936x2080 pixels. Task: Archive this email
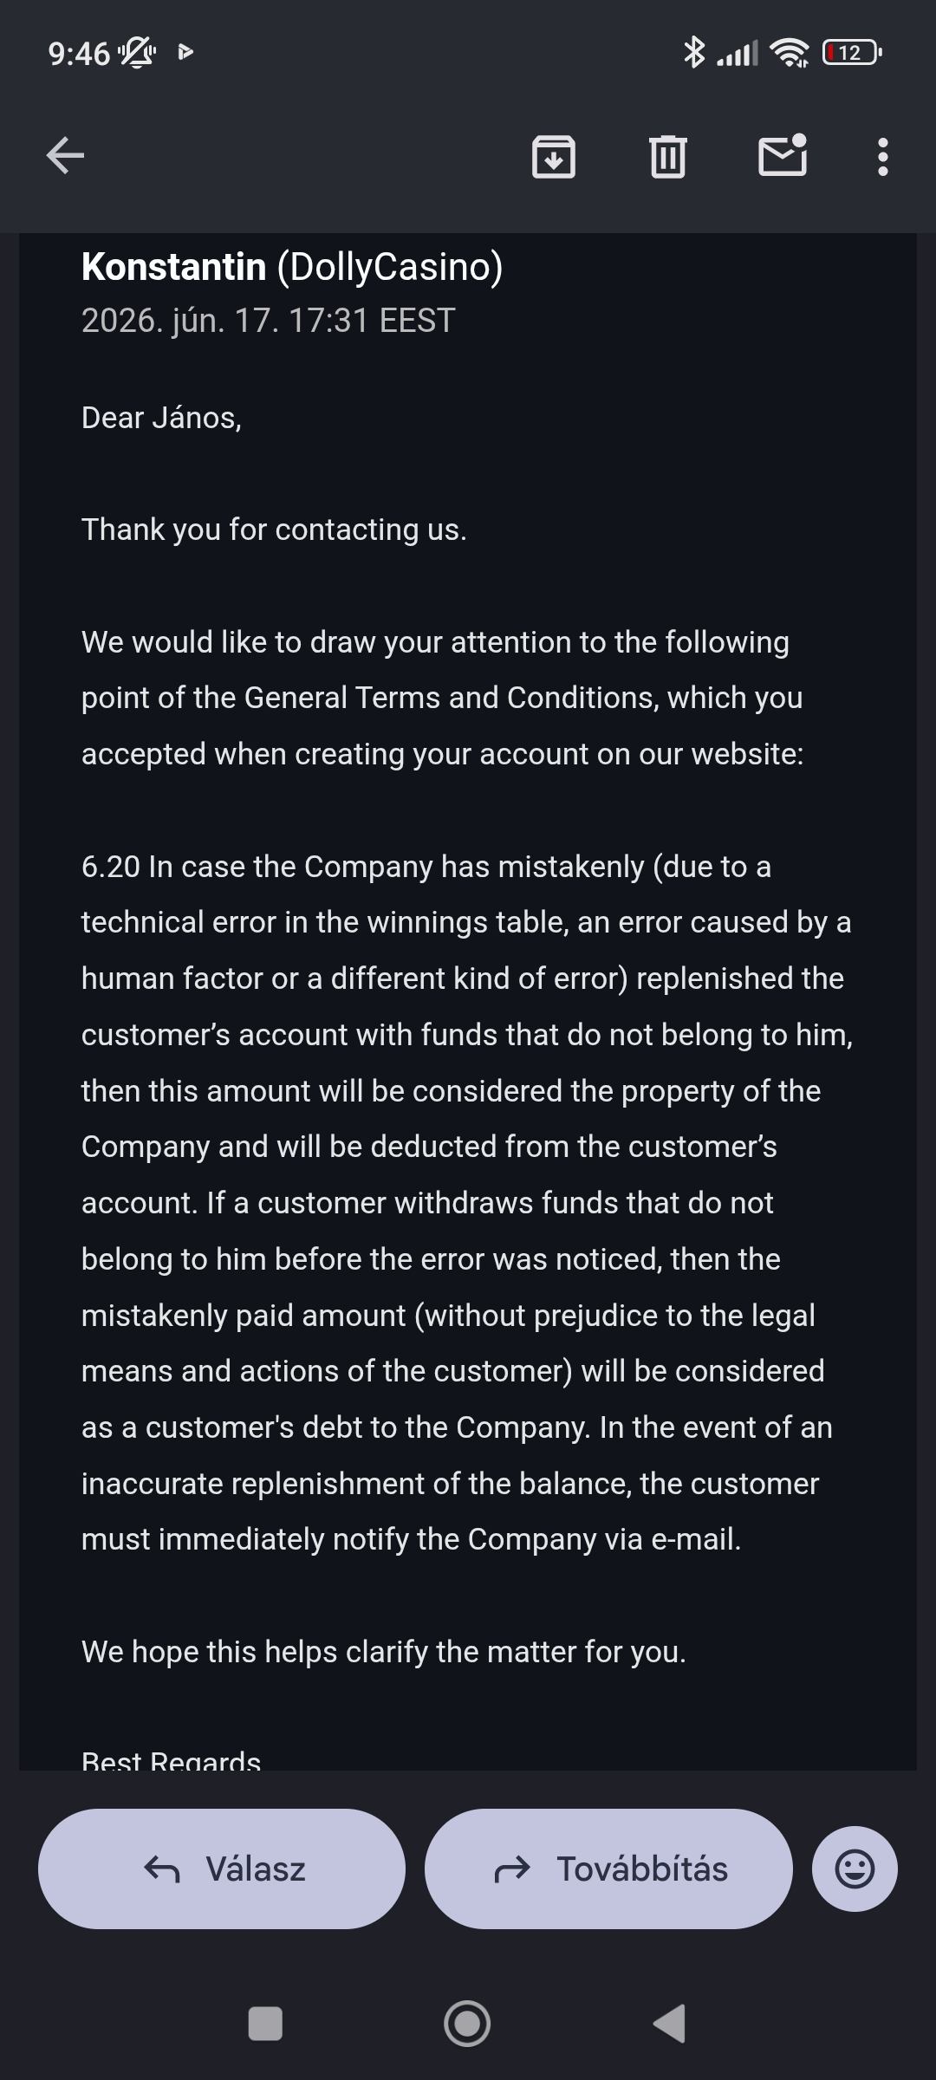click(554, 157)
